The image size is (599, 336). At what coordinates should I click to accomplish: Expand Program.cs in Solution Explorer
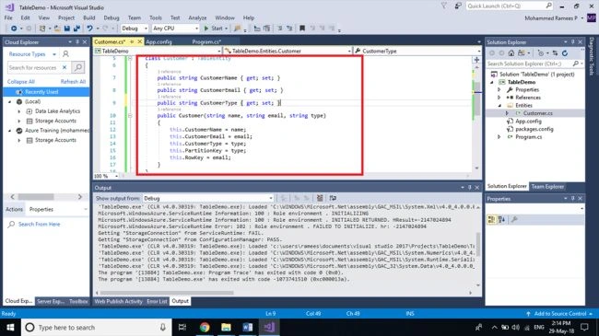499,136
